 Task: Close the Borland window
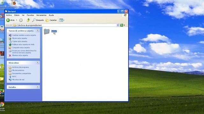[x=126, y=11]
